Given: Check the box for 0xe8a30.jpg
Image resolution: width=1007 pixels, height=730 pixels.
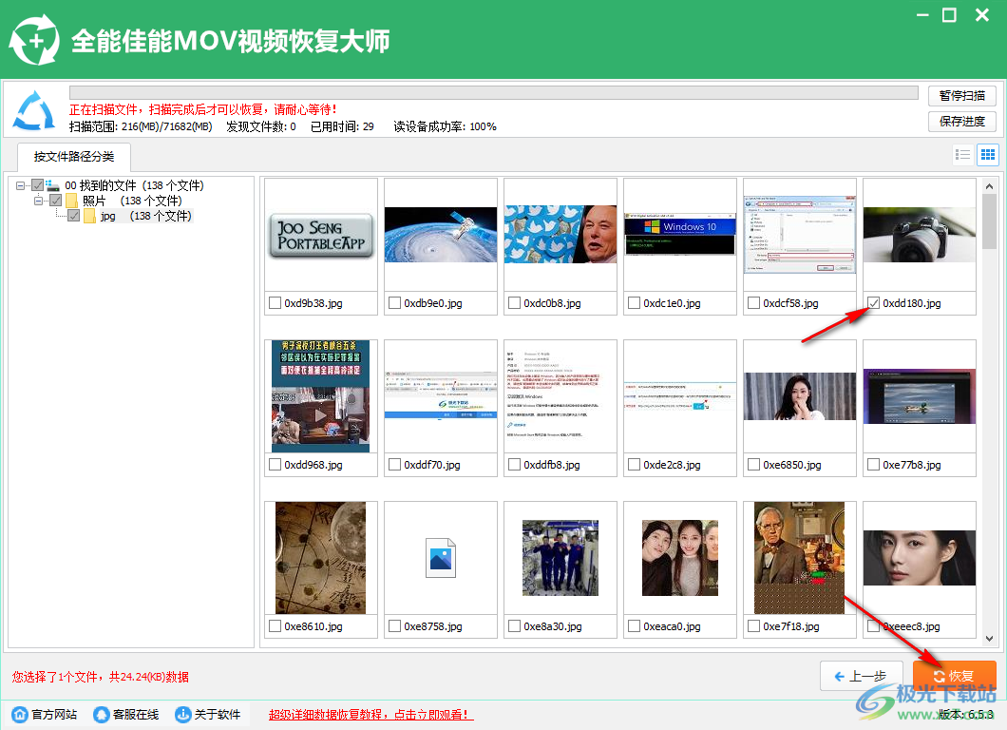Looking at the screenshot, I should (x=514, y=625).
